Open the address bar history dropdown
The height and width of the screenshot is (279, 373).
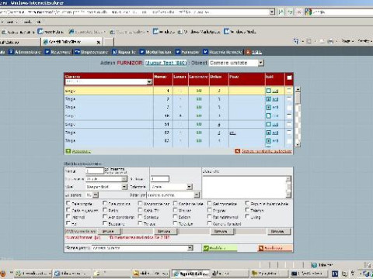[272, 12]
